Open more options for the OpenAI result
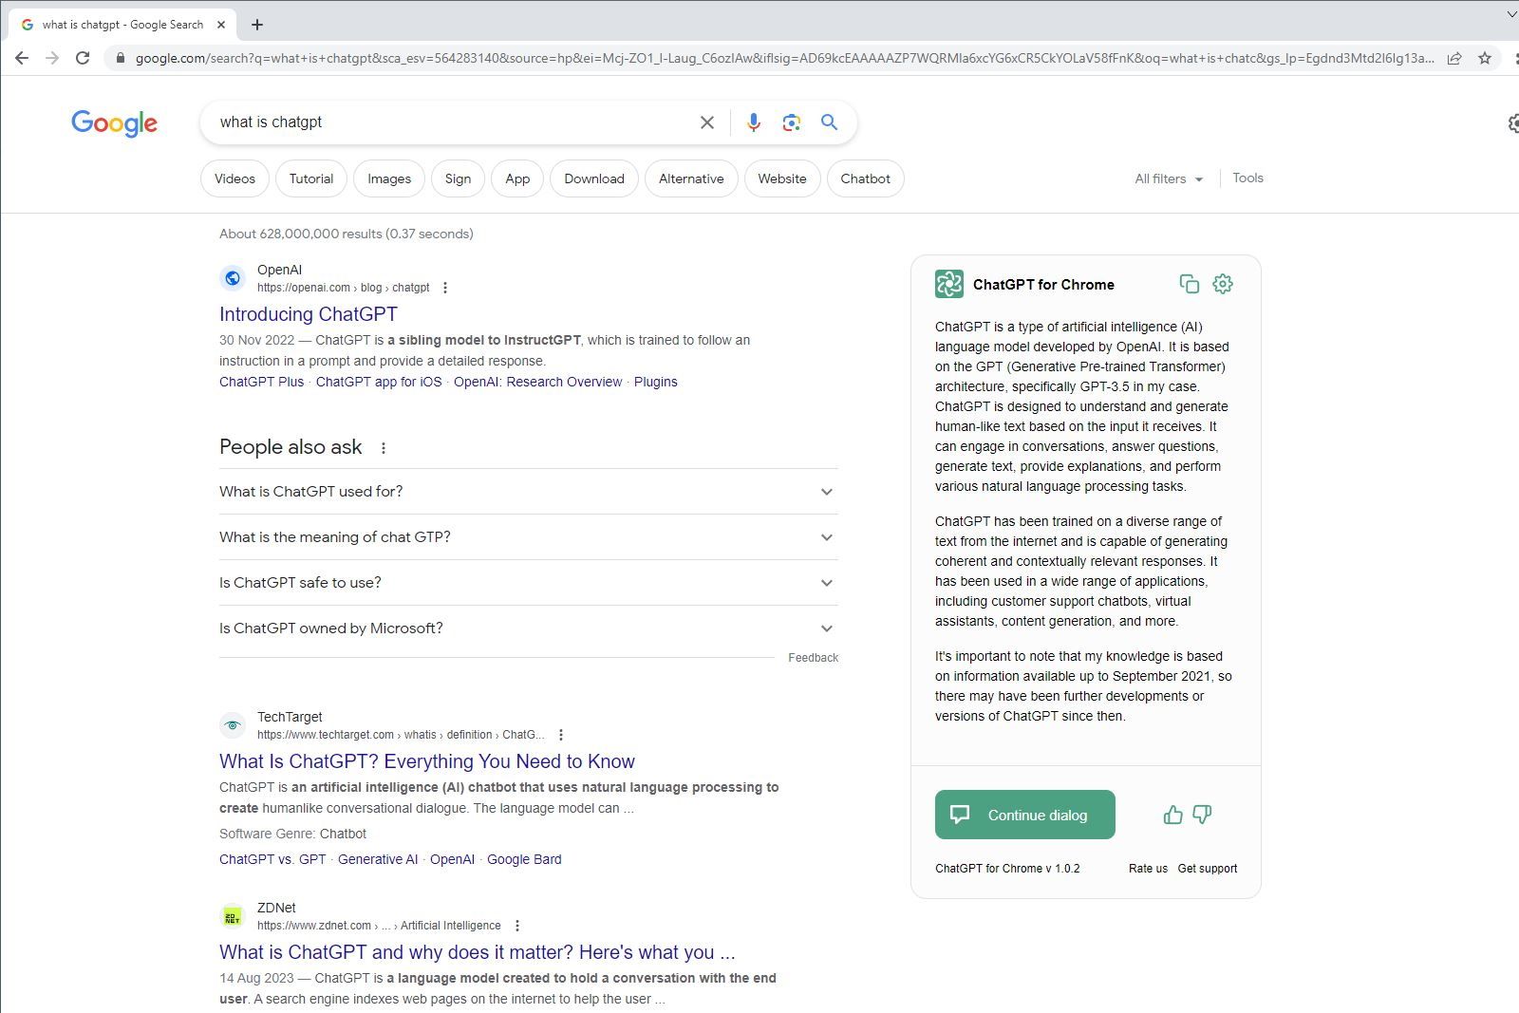The height and width of the screenshot is (1013, 1519). 445,288
